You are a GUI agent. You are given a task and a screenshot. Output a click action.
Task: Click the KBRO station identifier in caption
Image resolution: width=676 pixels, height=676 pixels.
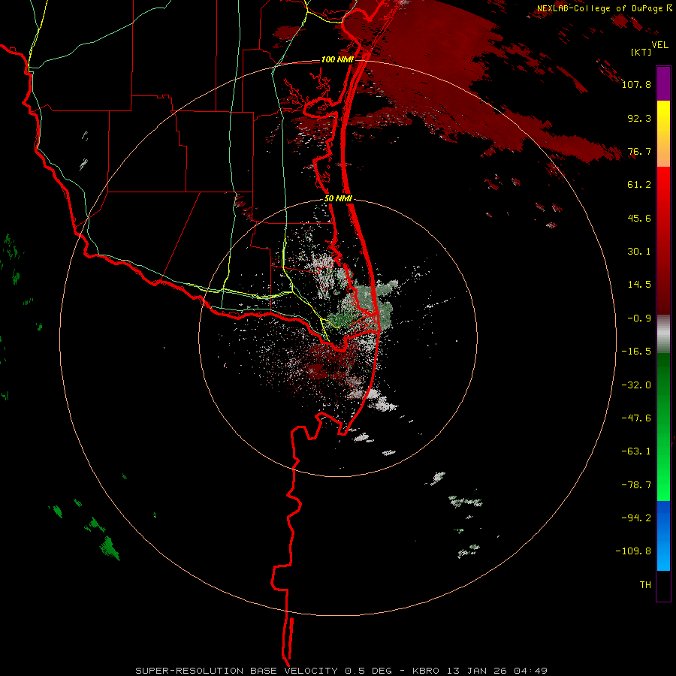[x=426, y=671]
